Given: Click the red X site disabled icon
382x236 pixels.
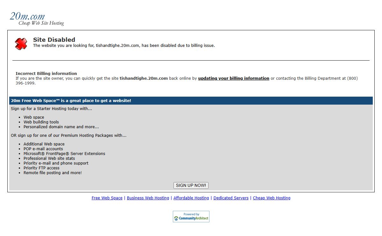Looking at the screenshot, I should (21, 44).
